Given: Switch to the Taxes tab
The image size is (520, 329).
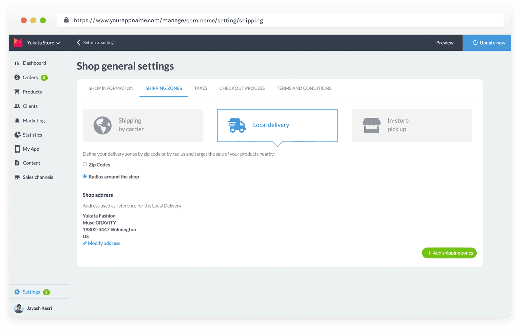Looking at the screenshot, I should coord(201,88).
